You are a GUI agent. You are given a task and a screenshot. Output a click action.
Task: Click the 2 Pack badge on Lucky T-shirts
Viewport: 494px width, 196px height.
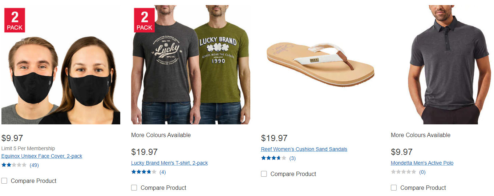click(144, 20)
